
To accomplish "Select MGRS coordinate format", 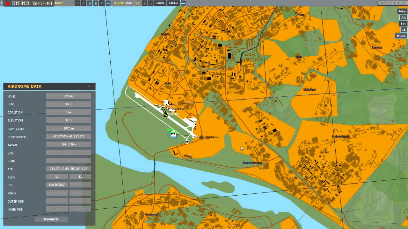I will [x=401, y=36].
